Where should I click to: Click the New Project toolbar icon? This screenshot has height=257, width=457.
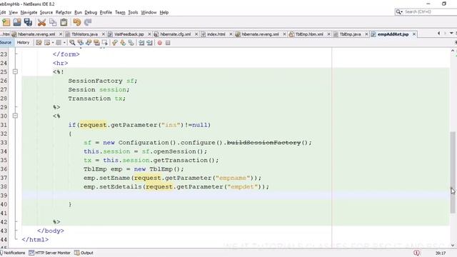pos(6,22)
